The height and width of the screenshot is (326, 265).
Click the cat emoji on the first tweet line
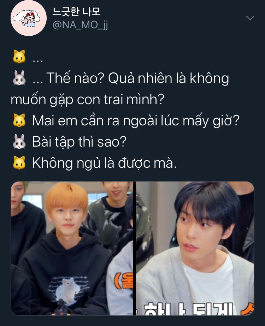(19, 57)
